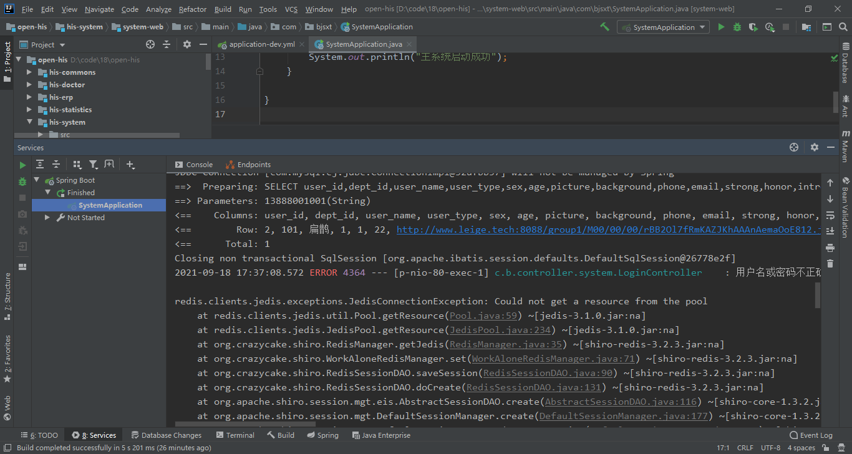Debug SystemApplication from the main toolbar
The width and height of the screenshot is (852, 454).
737,27
